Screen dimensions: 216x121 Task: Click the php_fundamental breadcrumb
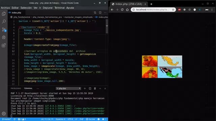pos(22,17)
